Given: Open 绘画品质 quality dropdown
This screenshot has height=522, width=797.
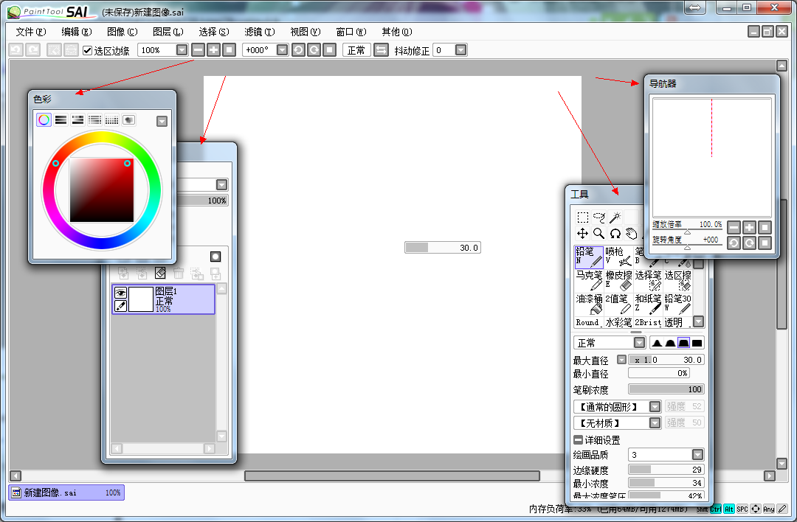Looking at the screenshot, I should pos(697,454).
